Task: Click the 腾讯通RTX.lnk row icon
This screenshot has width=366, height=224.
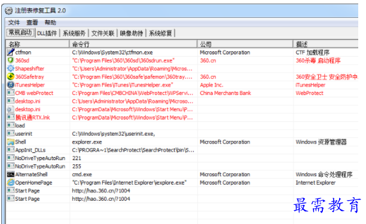Action: (x=11, y=117)
